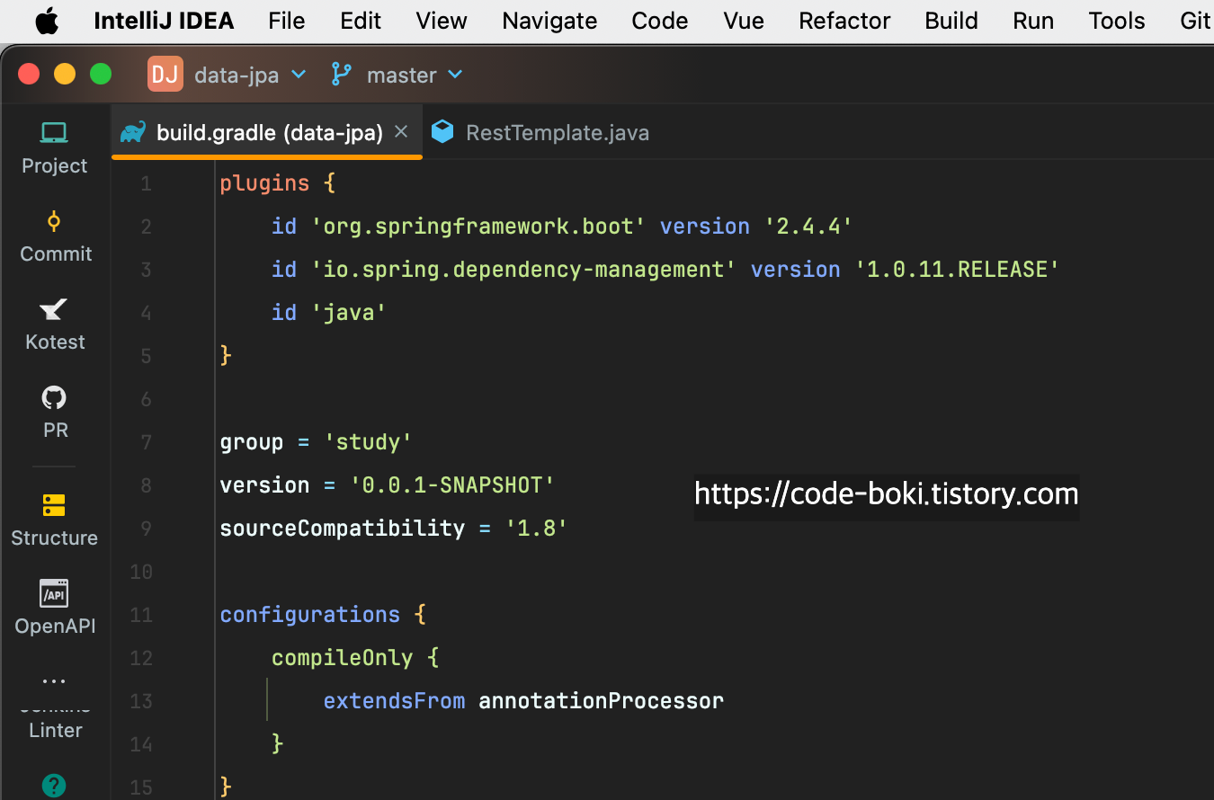Open the Linter tool window
This screenshot has height=800, width=1214.
point(55,729)
